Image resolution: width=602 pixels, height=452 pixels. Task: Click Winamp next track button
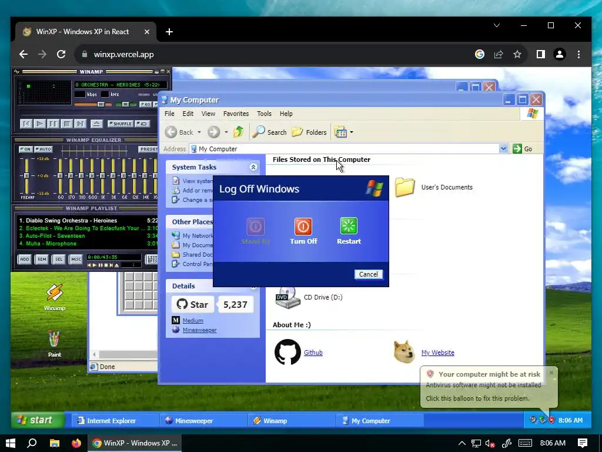(x=80, y=124)
